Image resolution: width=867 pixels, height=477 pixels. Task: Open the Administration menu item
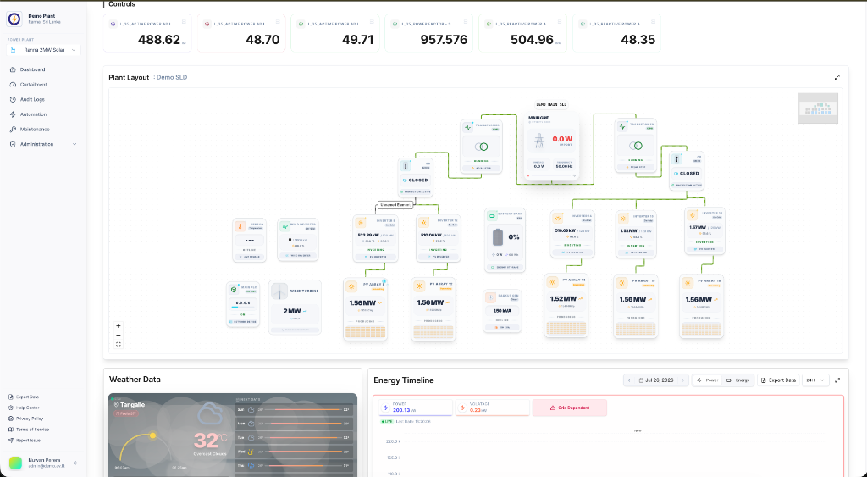tap(43, 144)
